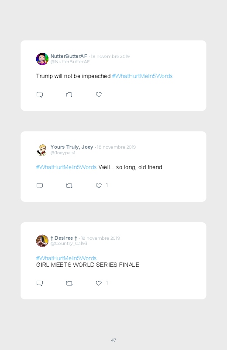The width and height of the screenshot is (227, 350).
Task: Open @Joeypals1 handle
Action: pos(63,153)
